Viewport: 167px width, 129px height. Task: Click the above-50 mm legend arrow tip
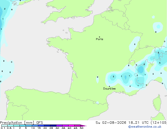[84, 126]
